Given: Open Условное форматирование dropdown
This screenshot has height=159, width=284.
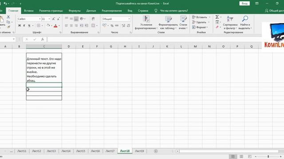Looking at the screenshot, I should point(146,23).
